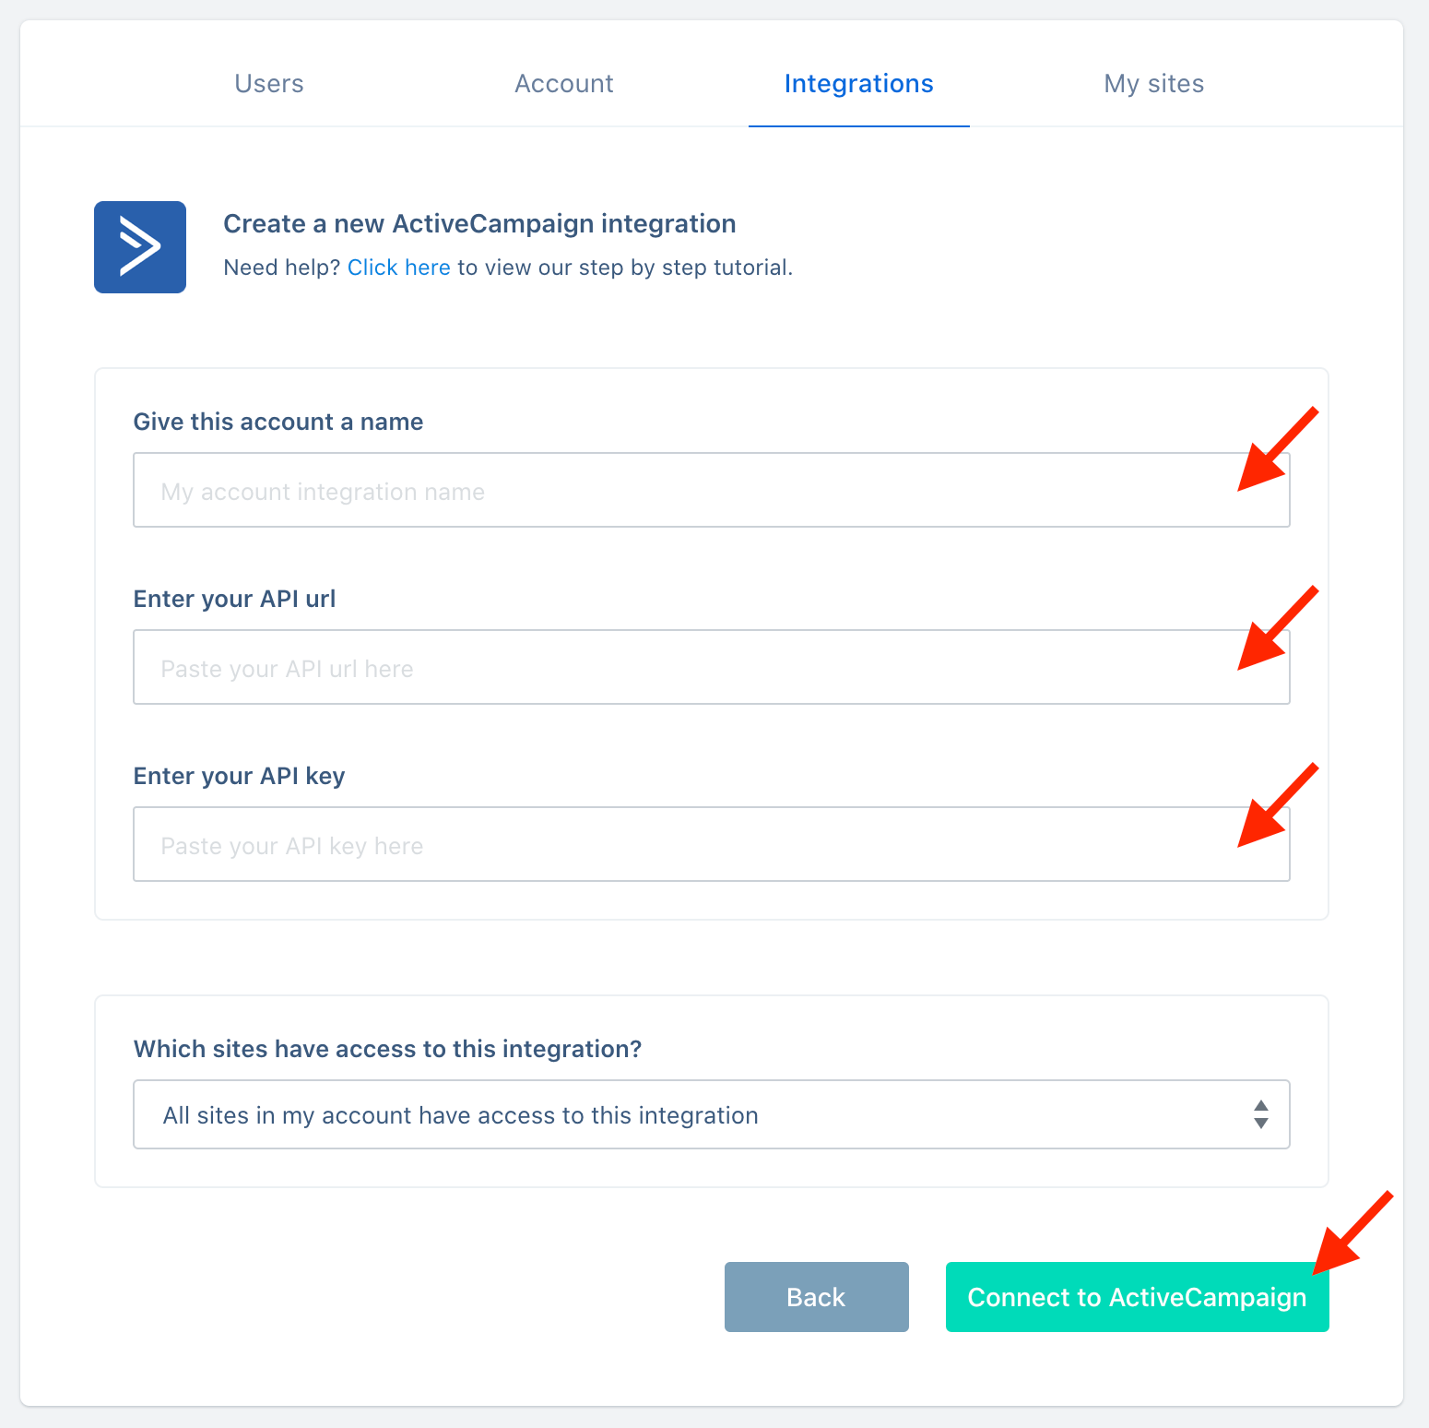Focus the account integration name field
The width and height of the screenshot is (1429, 1428).
[712, 490]
